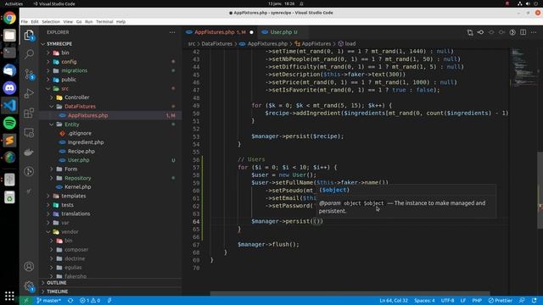
Task: Open the View menu
Action: [x=68, y=21]
